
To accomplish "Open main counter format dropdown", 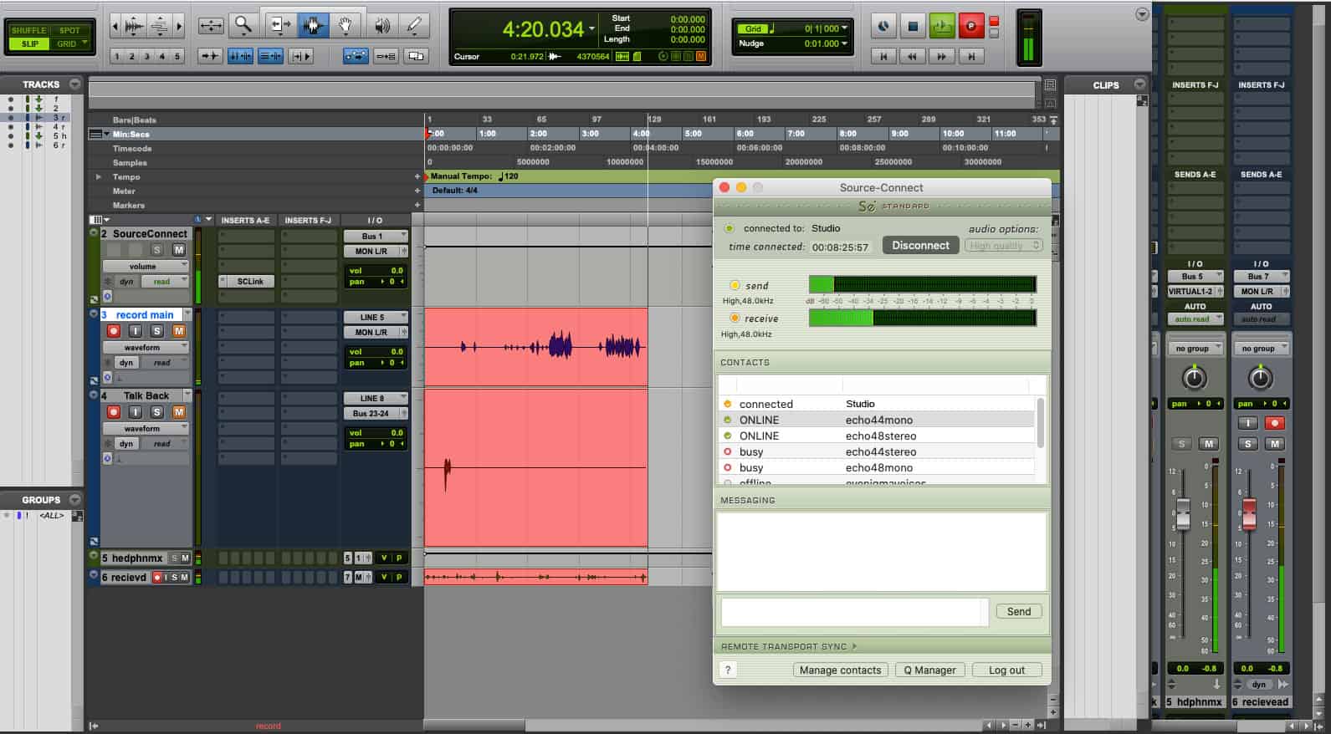I will (591, 28).
